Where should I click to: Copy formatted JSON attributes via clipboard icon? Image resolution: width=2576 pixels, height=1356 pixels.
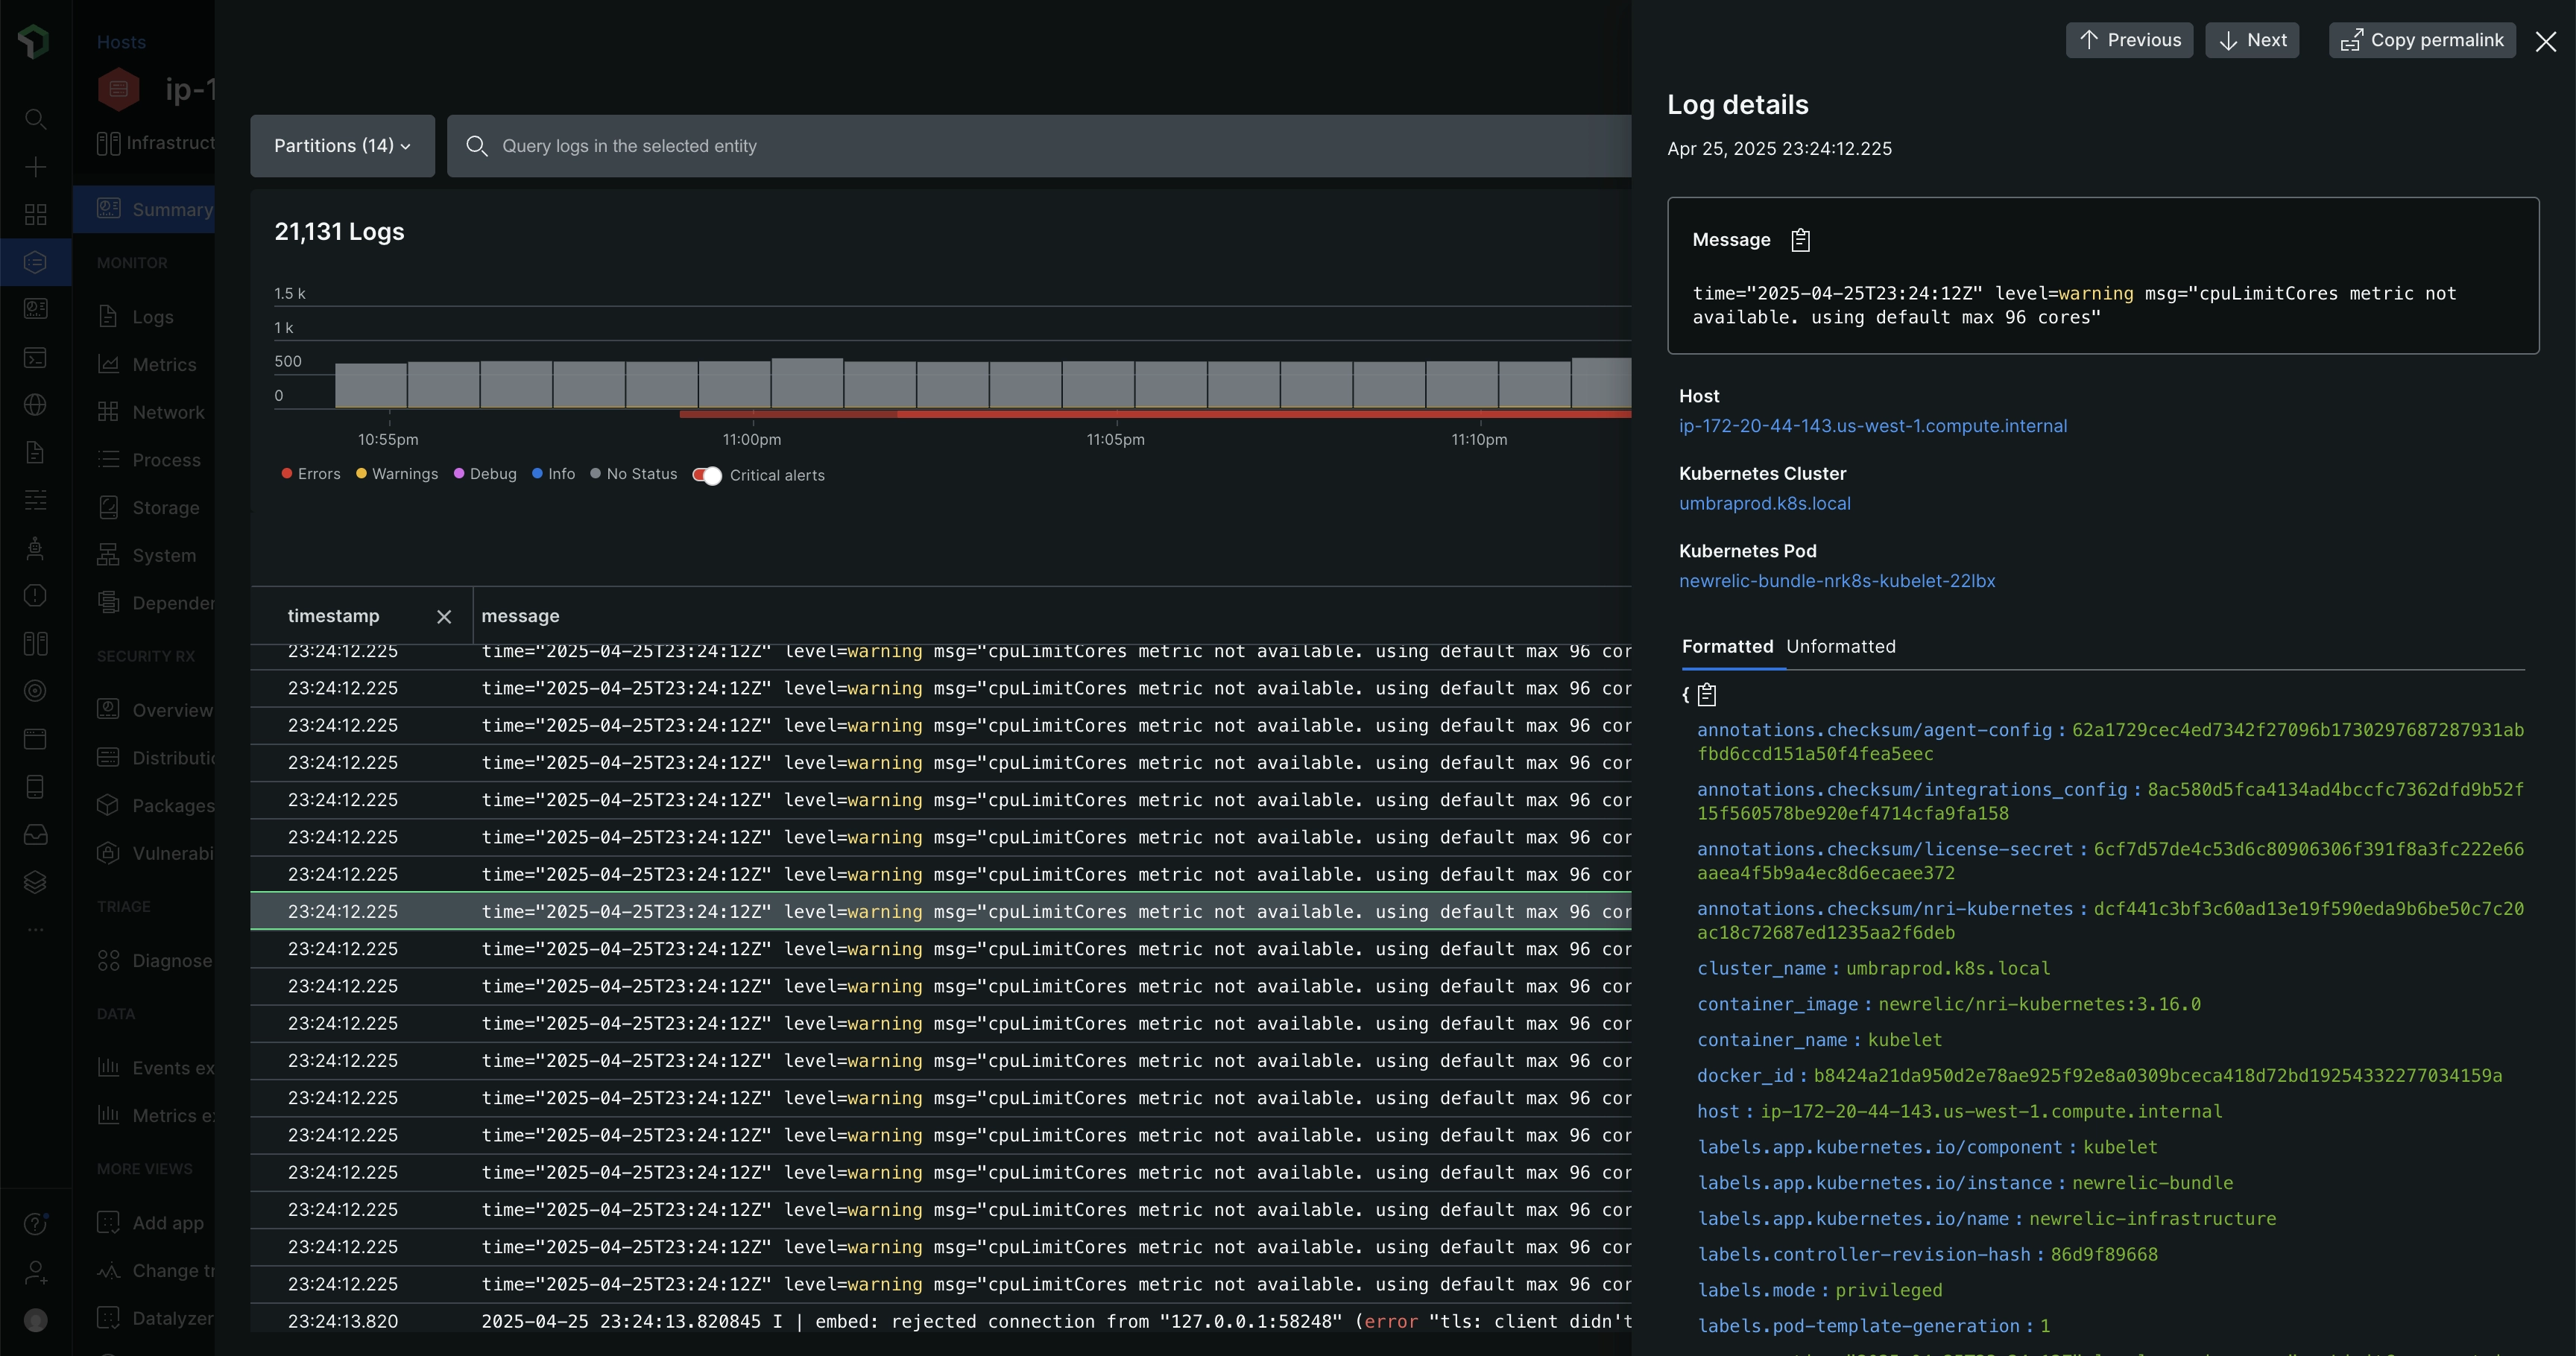click(x=1707, y=694)
